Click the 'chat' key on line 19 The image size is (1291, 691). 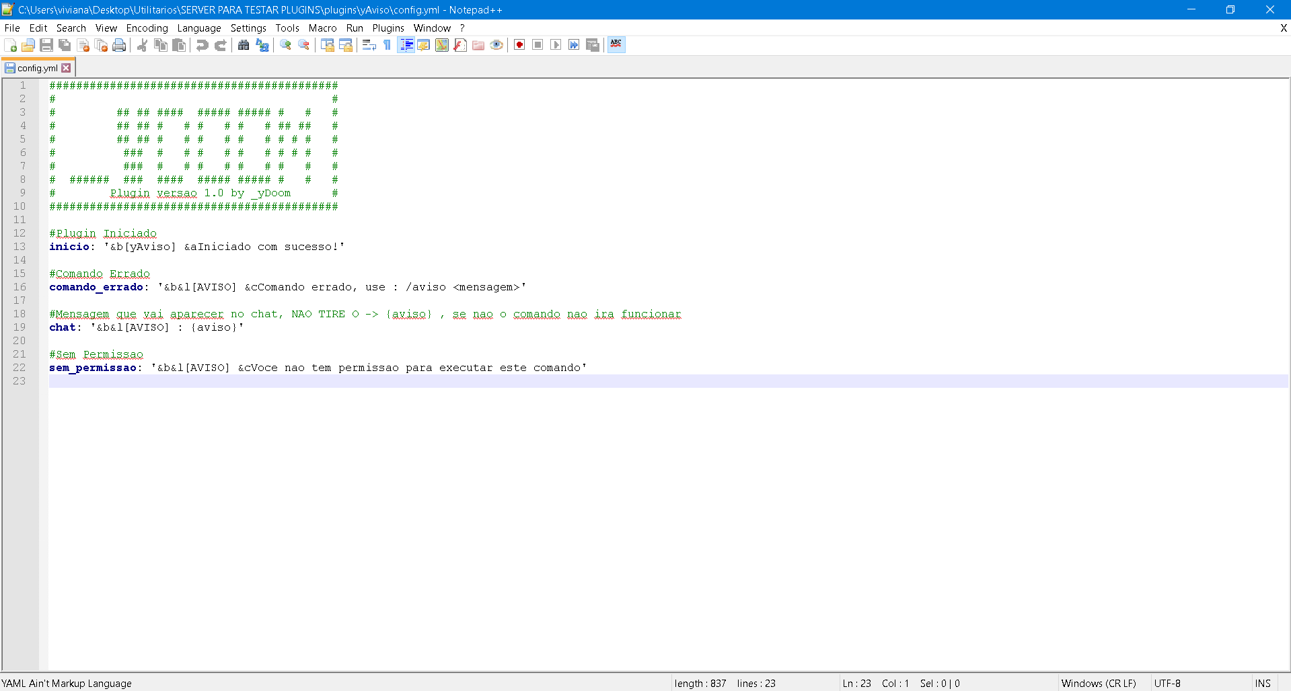[x=63, y=327]
